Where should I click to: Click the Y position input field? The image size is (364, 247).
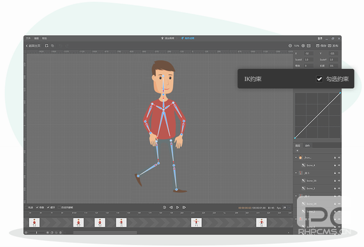[x=333, y=54]
